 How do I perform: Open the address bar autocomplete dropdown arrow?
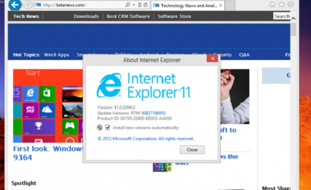(x=134, y=5)
